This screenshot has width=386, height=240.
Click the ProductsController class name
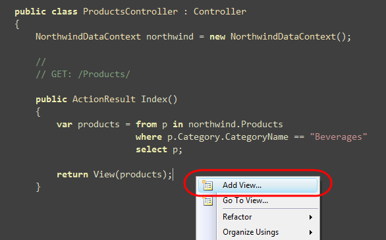coord(130,12)
